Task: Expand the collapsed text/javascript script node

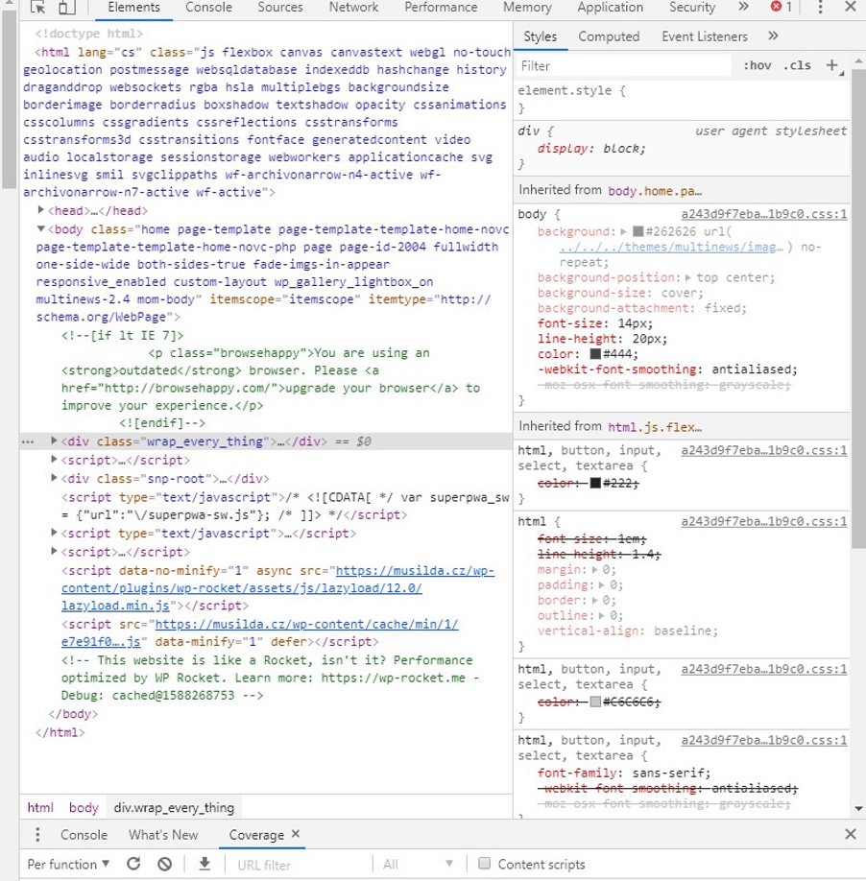Action: coord(54,532)
